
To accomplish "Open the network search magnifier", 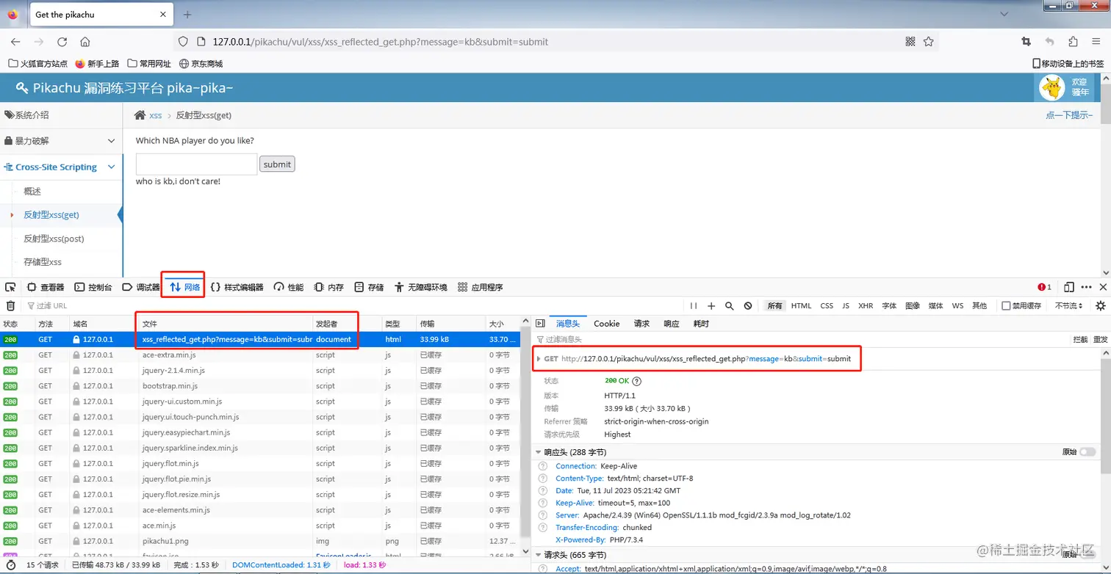I will point(730,306).
